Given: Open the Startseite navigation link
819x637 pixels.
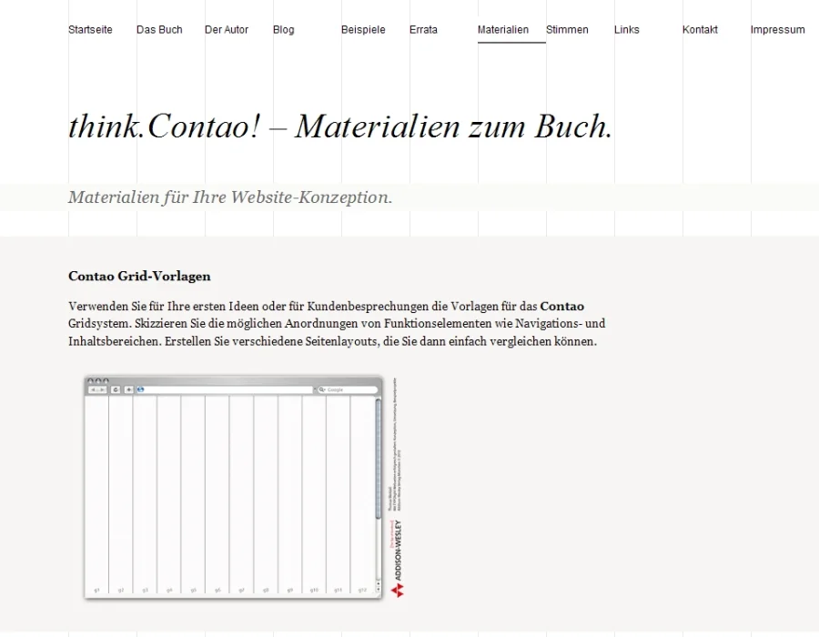Looking at the screenshot, I should coord(90,30).
